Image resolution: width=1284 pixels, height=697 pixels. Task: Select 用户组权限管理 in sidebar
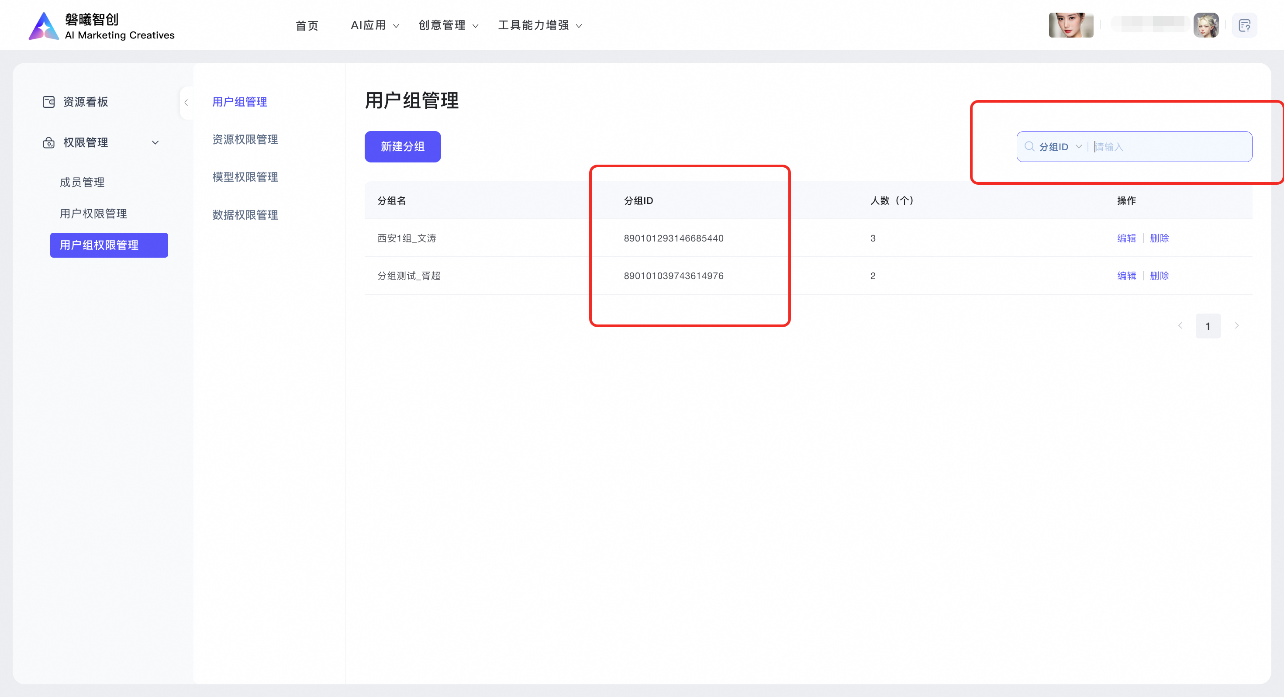(x=109, y=245)
